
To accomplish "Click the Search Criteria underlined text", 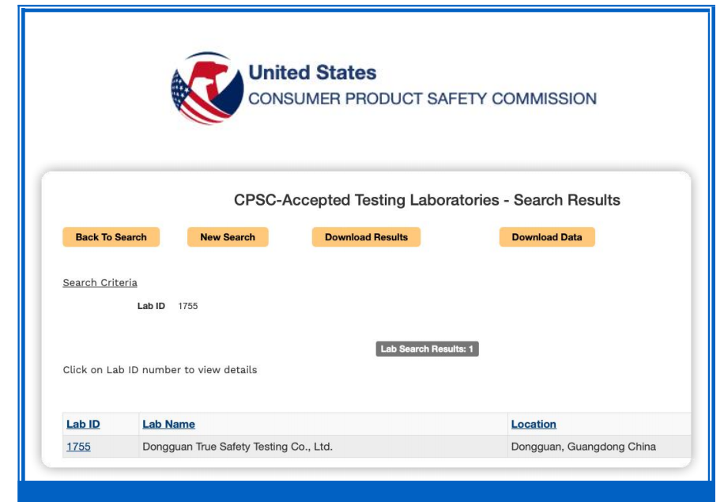I will click(100, 283).
